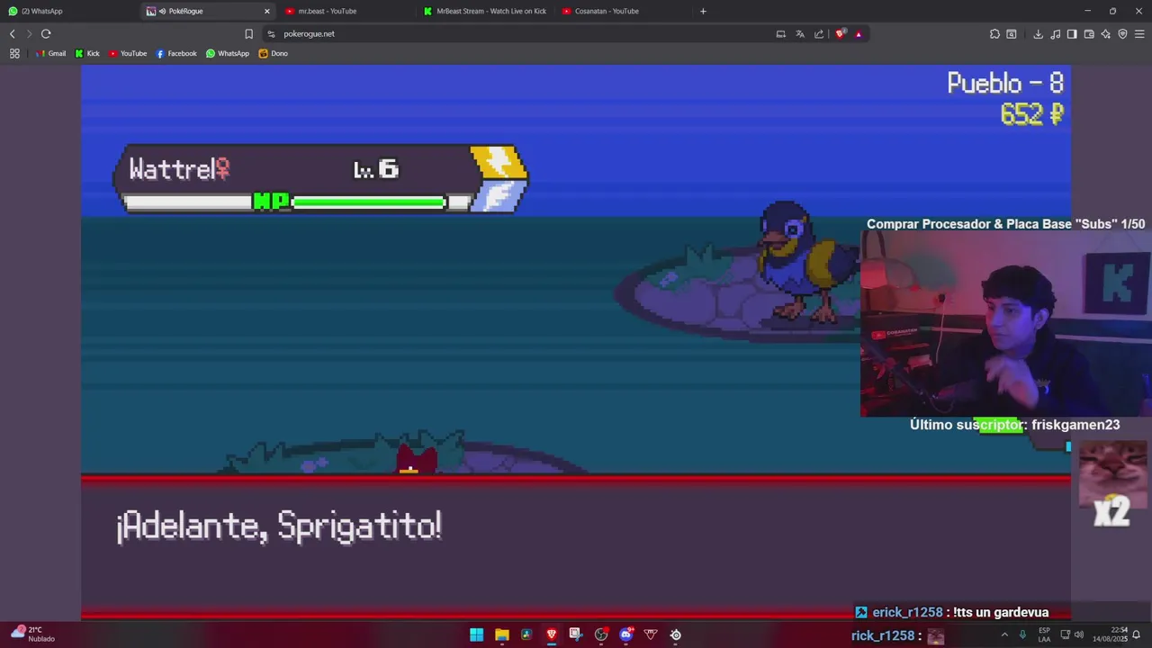Reload the PokéRogue page
Viewport: 1152px width, 648px height.
pos(46,34)
